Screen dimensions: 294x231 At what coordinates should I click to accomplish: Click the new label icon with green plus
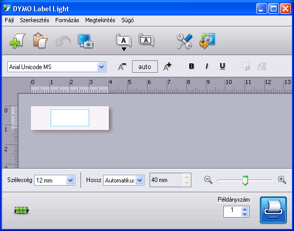(x=18, y=41)
